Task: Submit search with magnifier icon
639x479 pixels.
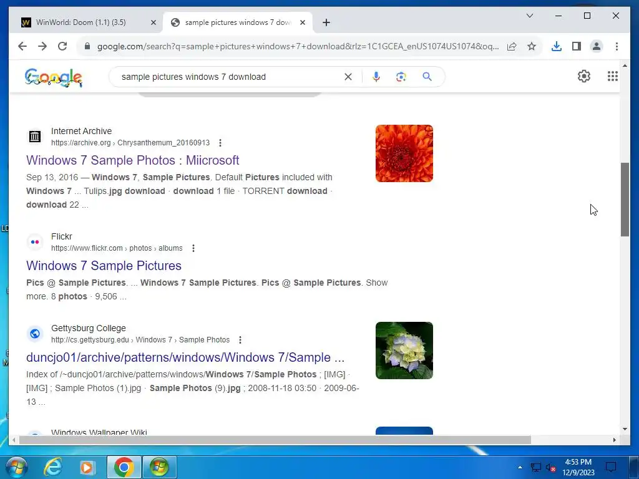Action: pos(427,77)
